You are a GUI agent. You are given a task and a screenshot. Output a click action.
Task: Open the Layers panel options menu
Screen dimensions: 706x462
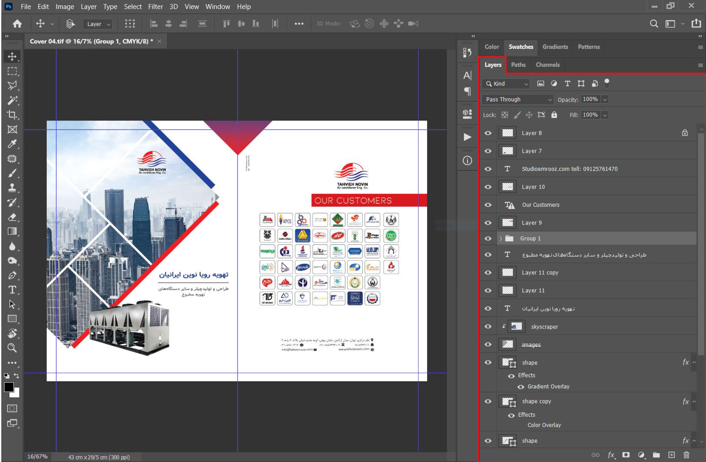[x=700, y=65]
